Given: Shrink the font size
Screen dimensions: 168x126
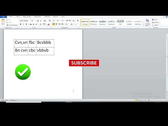Looking at the screenshot, I should pyautogui.click(x=41, y=21).
